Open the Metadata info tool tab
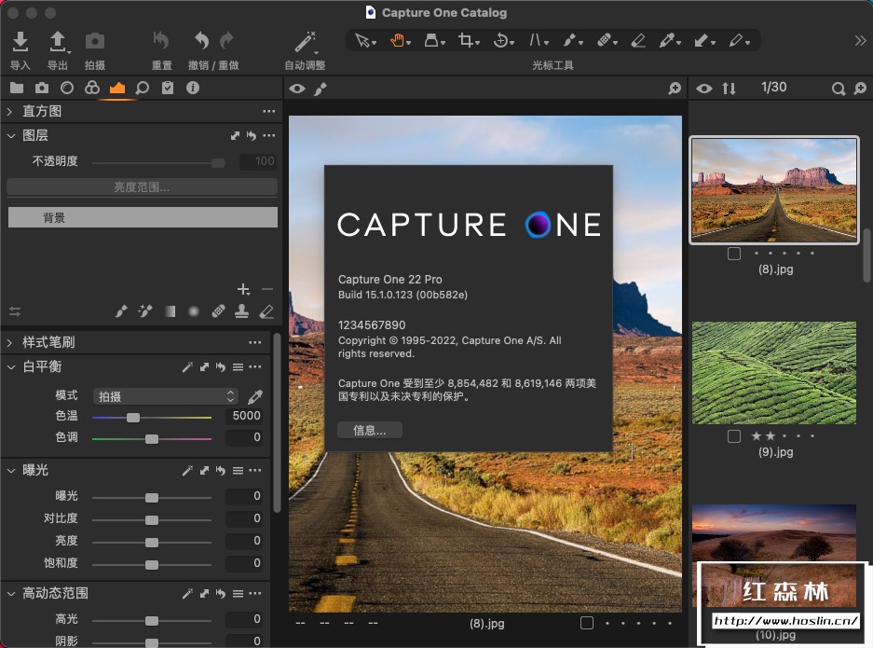 click(x=193, y=89)
